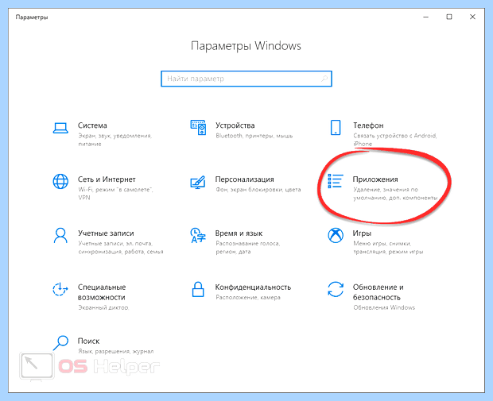Open the Персонализация settings heading
The image size is (493, 401).
pyautogui.click(x=244, y=179)
